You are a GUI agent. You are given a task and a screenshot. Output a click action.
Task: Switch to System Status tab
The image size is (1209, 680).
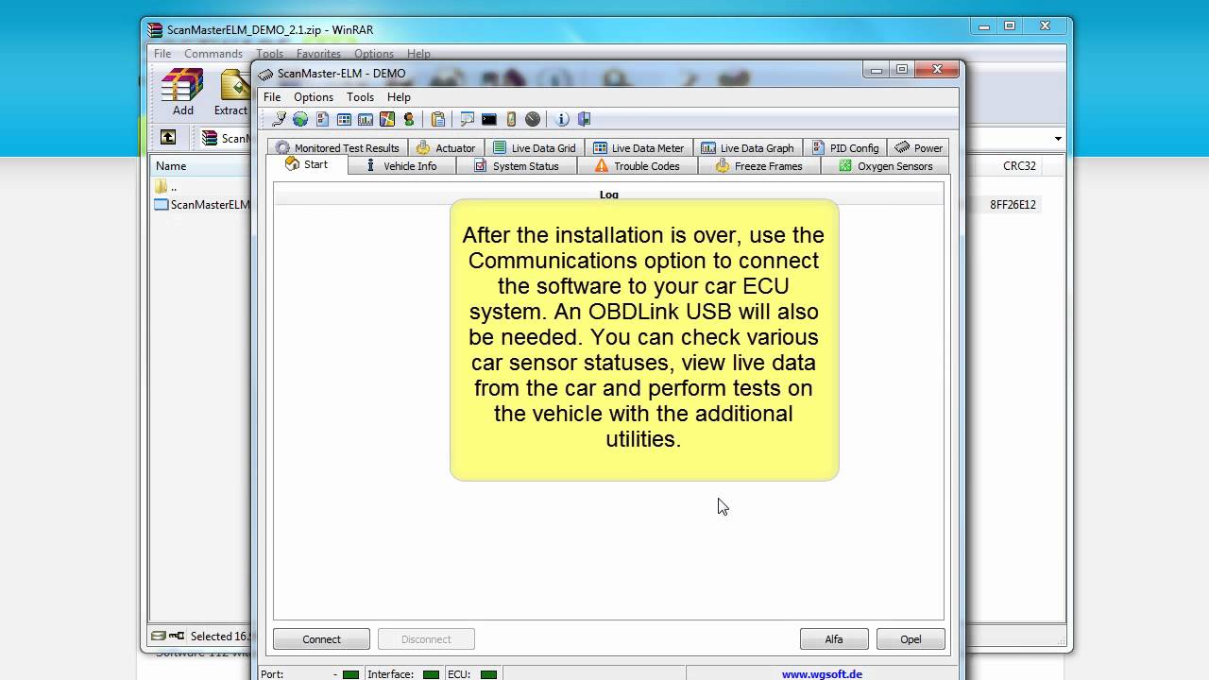click(x=517, y=166)
